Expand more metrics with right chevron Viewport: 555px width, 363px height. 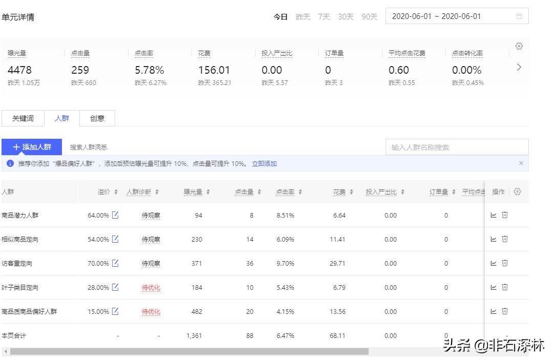pos(519,67)
